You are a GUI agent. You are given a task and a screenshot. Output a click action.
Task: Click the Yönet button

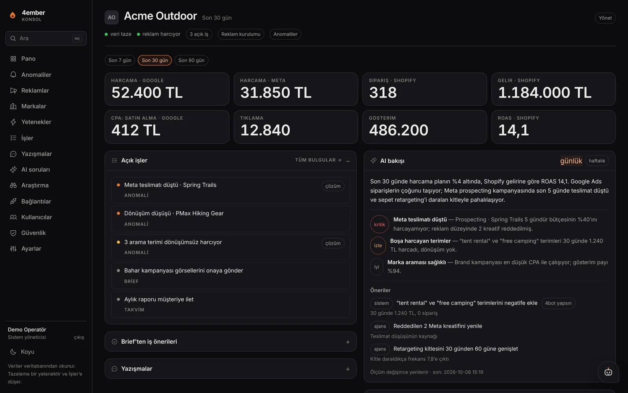(605, 18)
